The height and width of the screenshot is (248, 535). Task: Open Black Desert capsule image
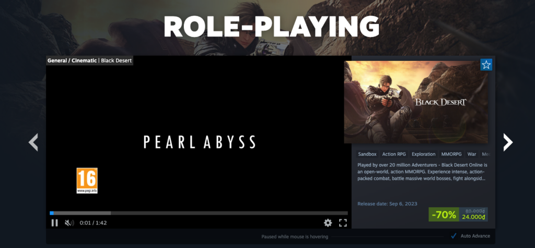pyautogui.click(x=416, y=102)
